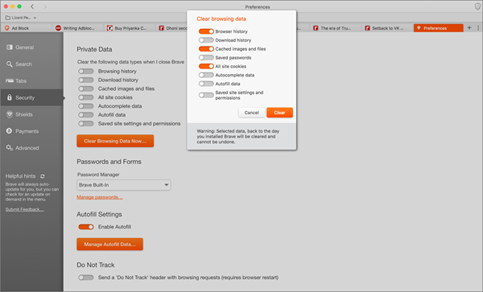Toggle Autocomplete data on close
This screenshot has height=292, width=483.
[x=85, y=106]
